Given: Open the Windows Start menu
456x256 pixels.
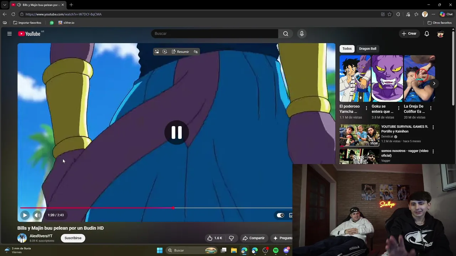Looking at the screenshot, I should pyautogui.click(x=160, y=250).
